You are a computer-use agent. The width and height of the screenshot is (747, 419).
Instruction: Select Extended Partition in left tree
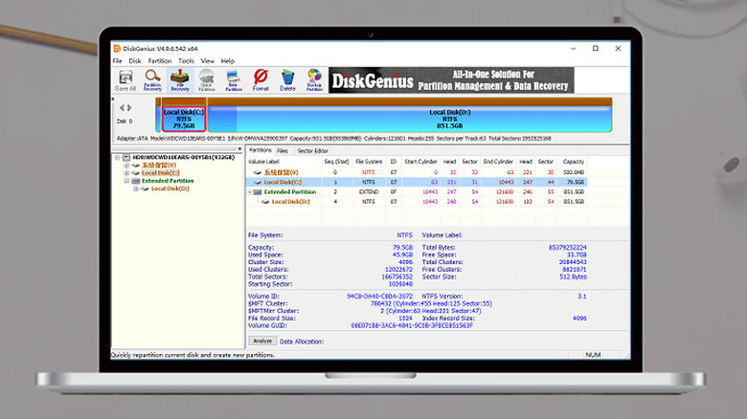168,181
